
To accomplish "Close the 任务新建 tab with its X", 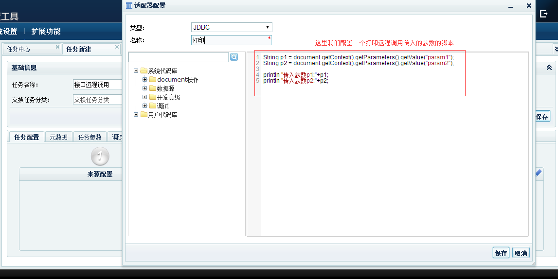I will [x=117, y=47].
